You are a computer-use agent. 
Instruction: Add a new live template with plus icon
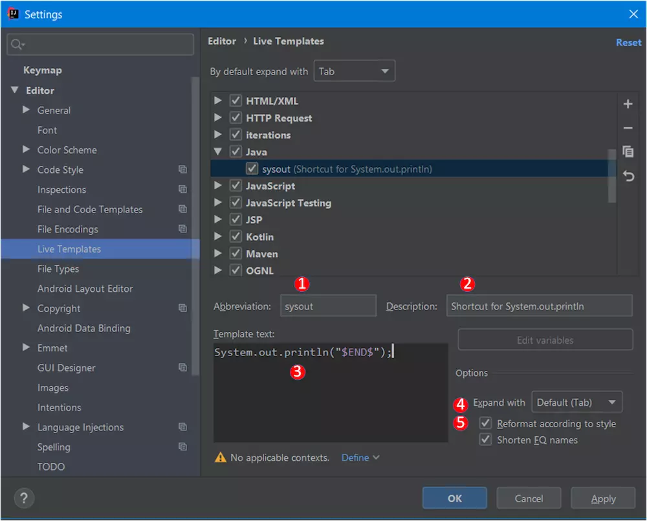tap(628, 104)
